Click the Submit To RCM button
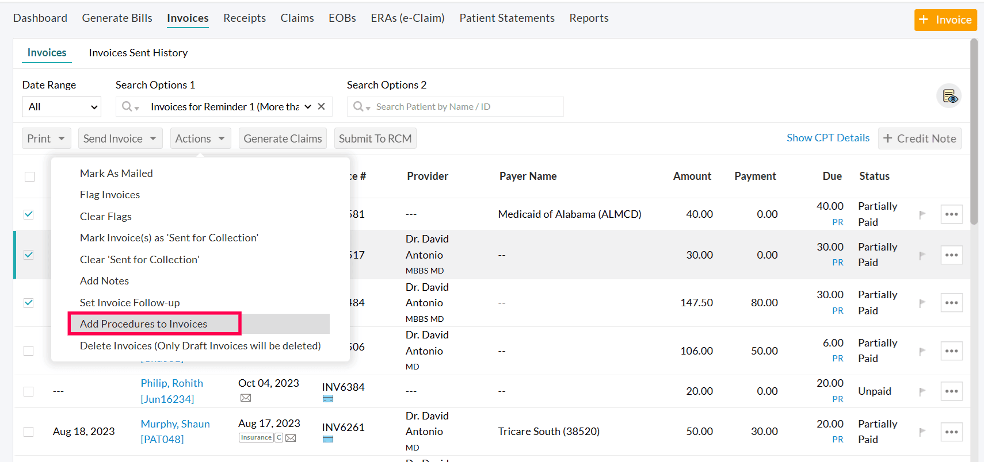984x462 pixels. [375, 138]
